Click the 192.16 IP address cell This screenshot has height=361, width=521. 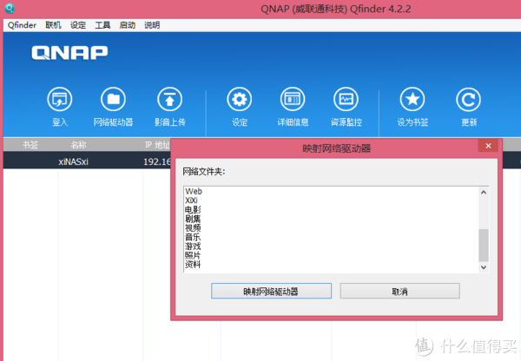[x=157, y=161]
